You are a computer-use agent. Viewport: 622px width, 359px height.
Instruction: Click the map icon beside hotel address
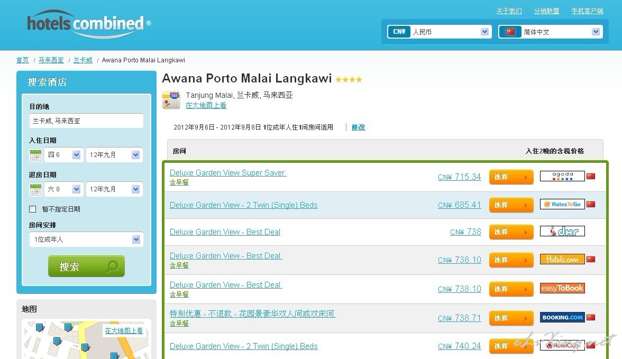[x=171, y=100]
